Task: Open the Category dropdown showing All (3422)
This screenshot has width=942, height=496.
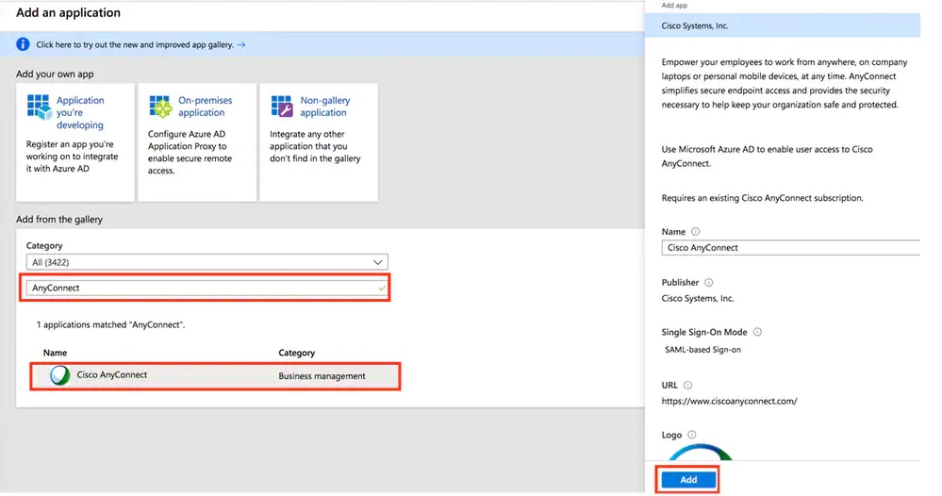Action: [x=207, y=262]
